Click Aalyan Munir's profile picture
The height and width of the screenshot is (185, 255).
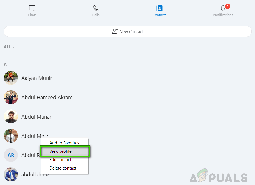[11, 78]
